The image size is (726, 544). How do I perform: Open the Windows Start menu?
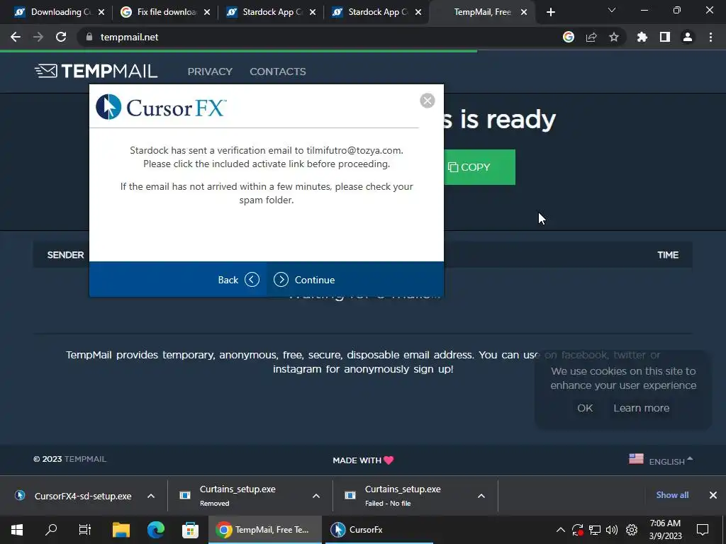tap(17, 530)
